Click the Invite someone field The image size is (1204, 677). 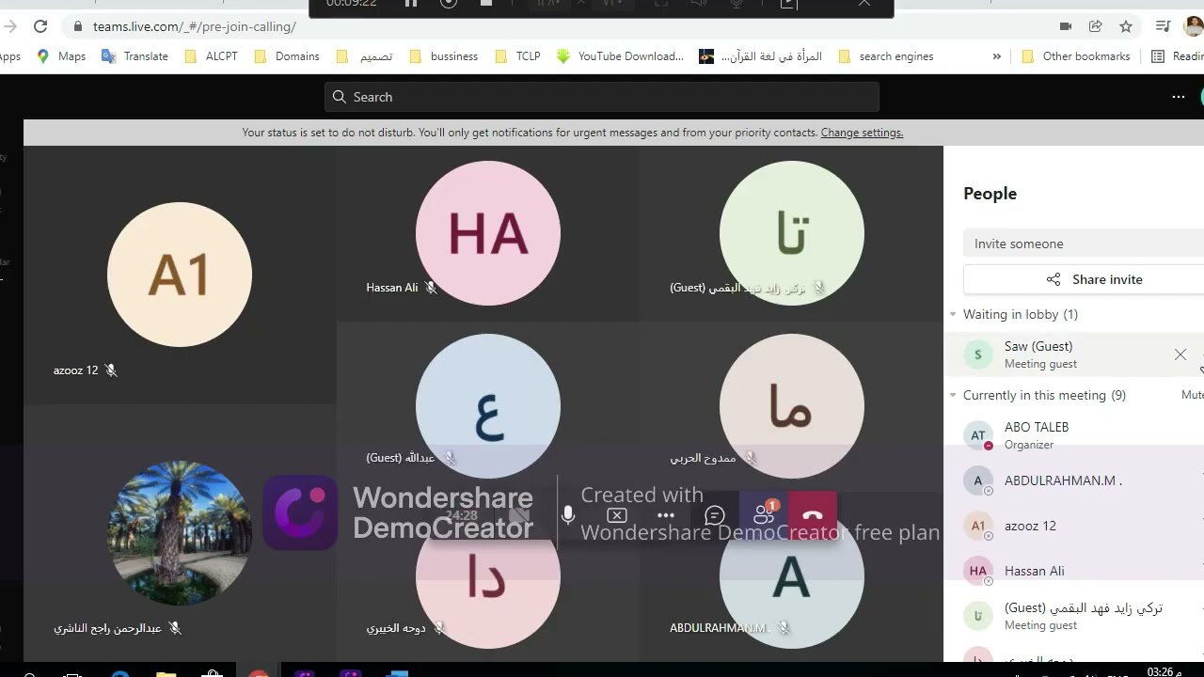pos(1084,244)
